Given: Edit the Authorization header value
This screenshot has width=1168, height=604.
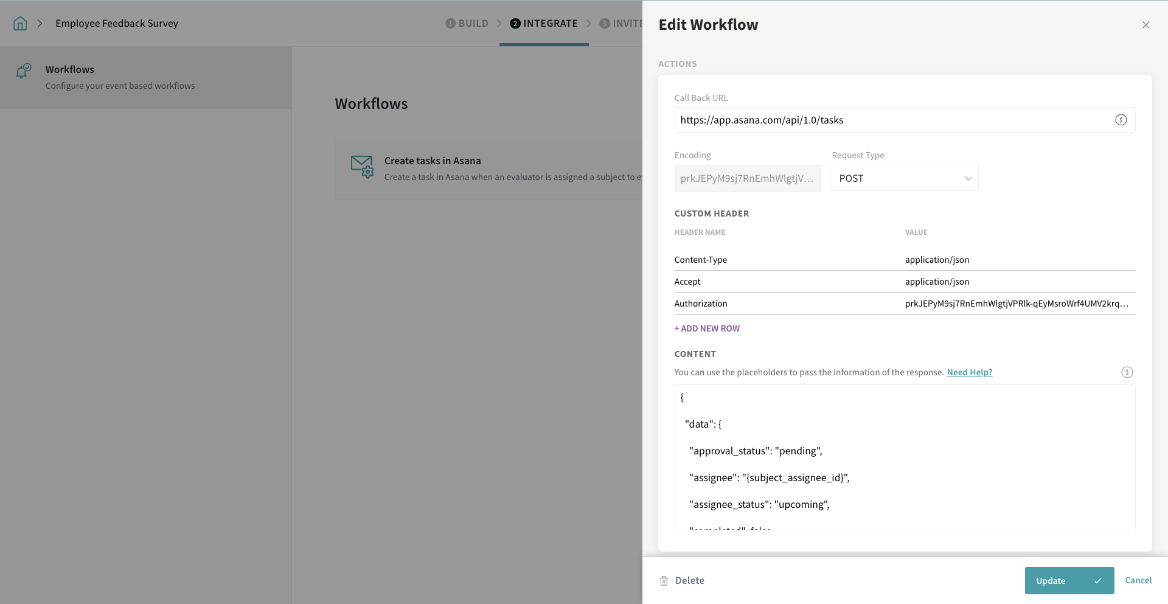Looking at the screenshot, I should [1016, 304].
